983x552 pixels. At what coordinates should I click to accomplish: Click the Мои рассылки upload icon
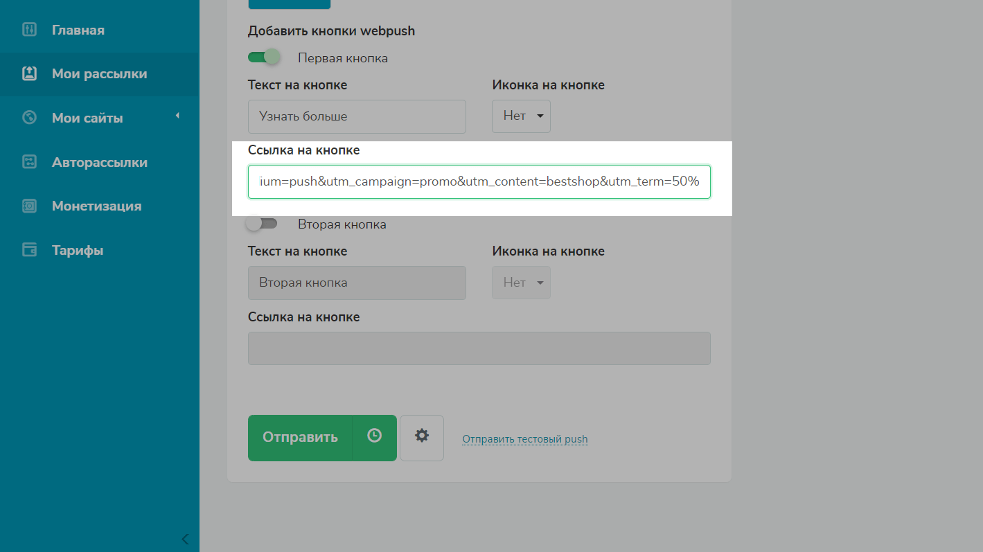click(x=29, y=73)
